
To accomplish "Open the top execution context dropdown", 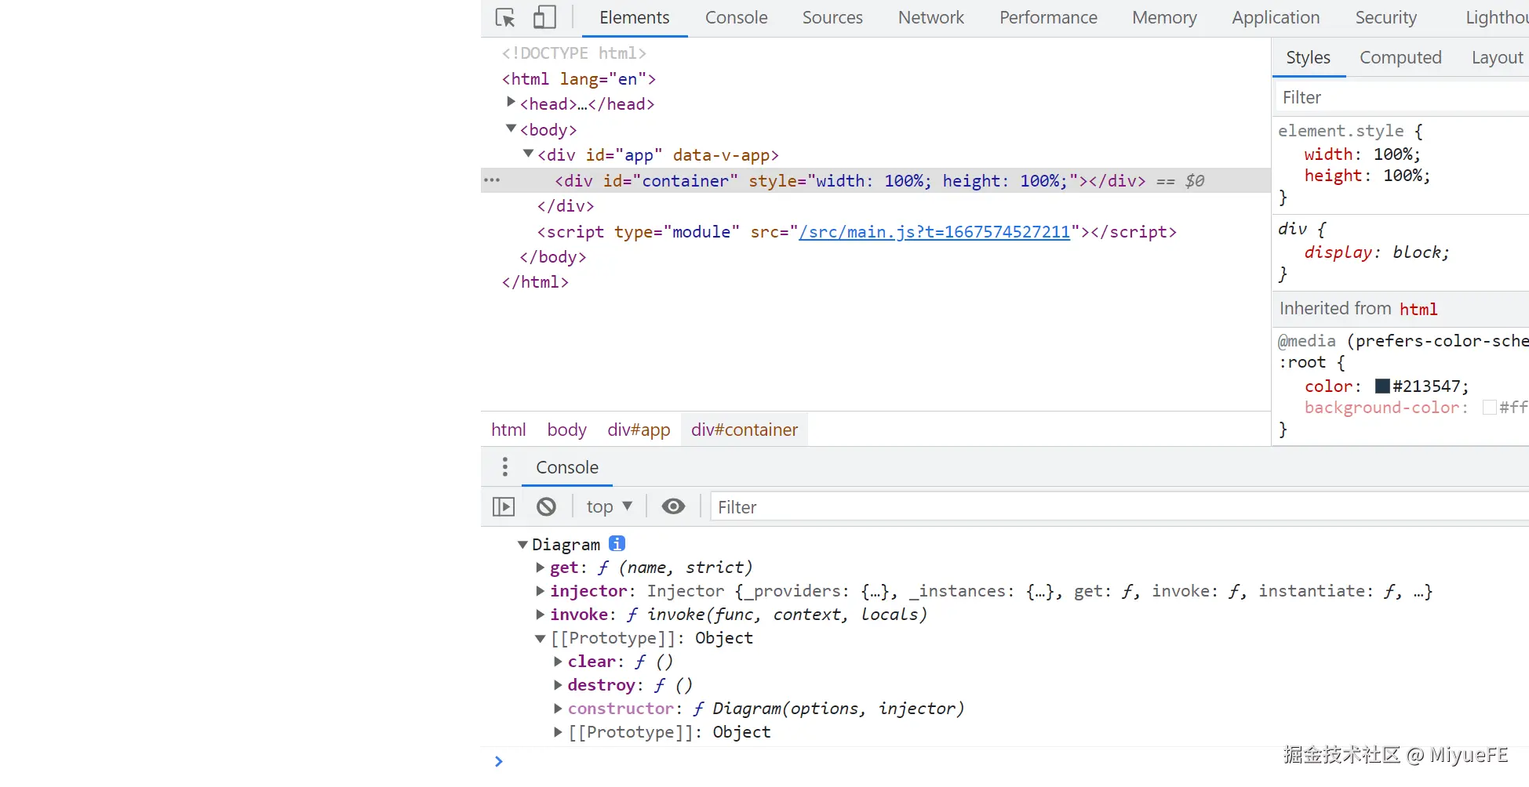I will (610, 507).
